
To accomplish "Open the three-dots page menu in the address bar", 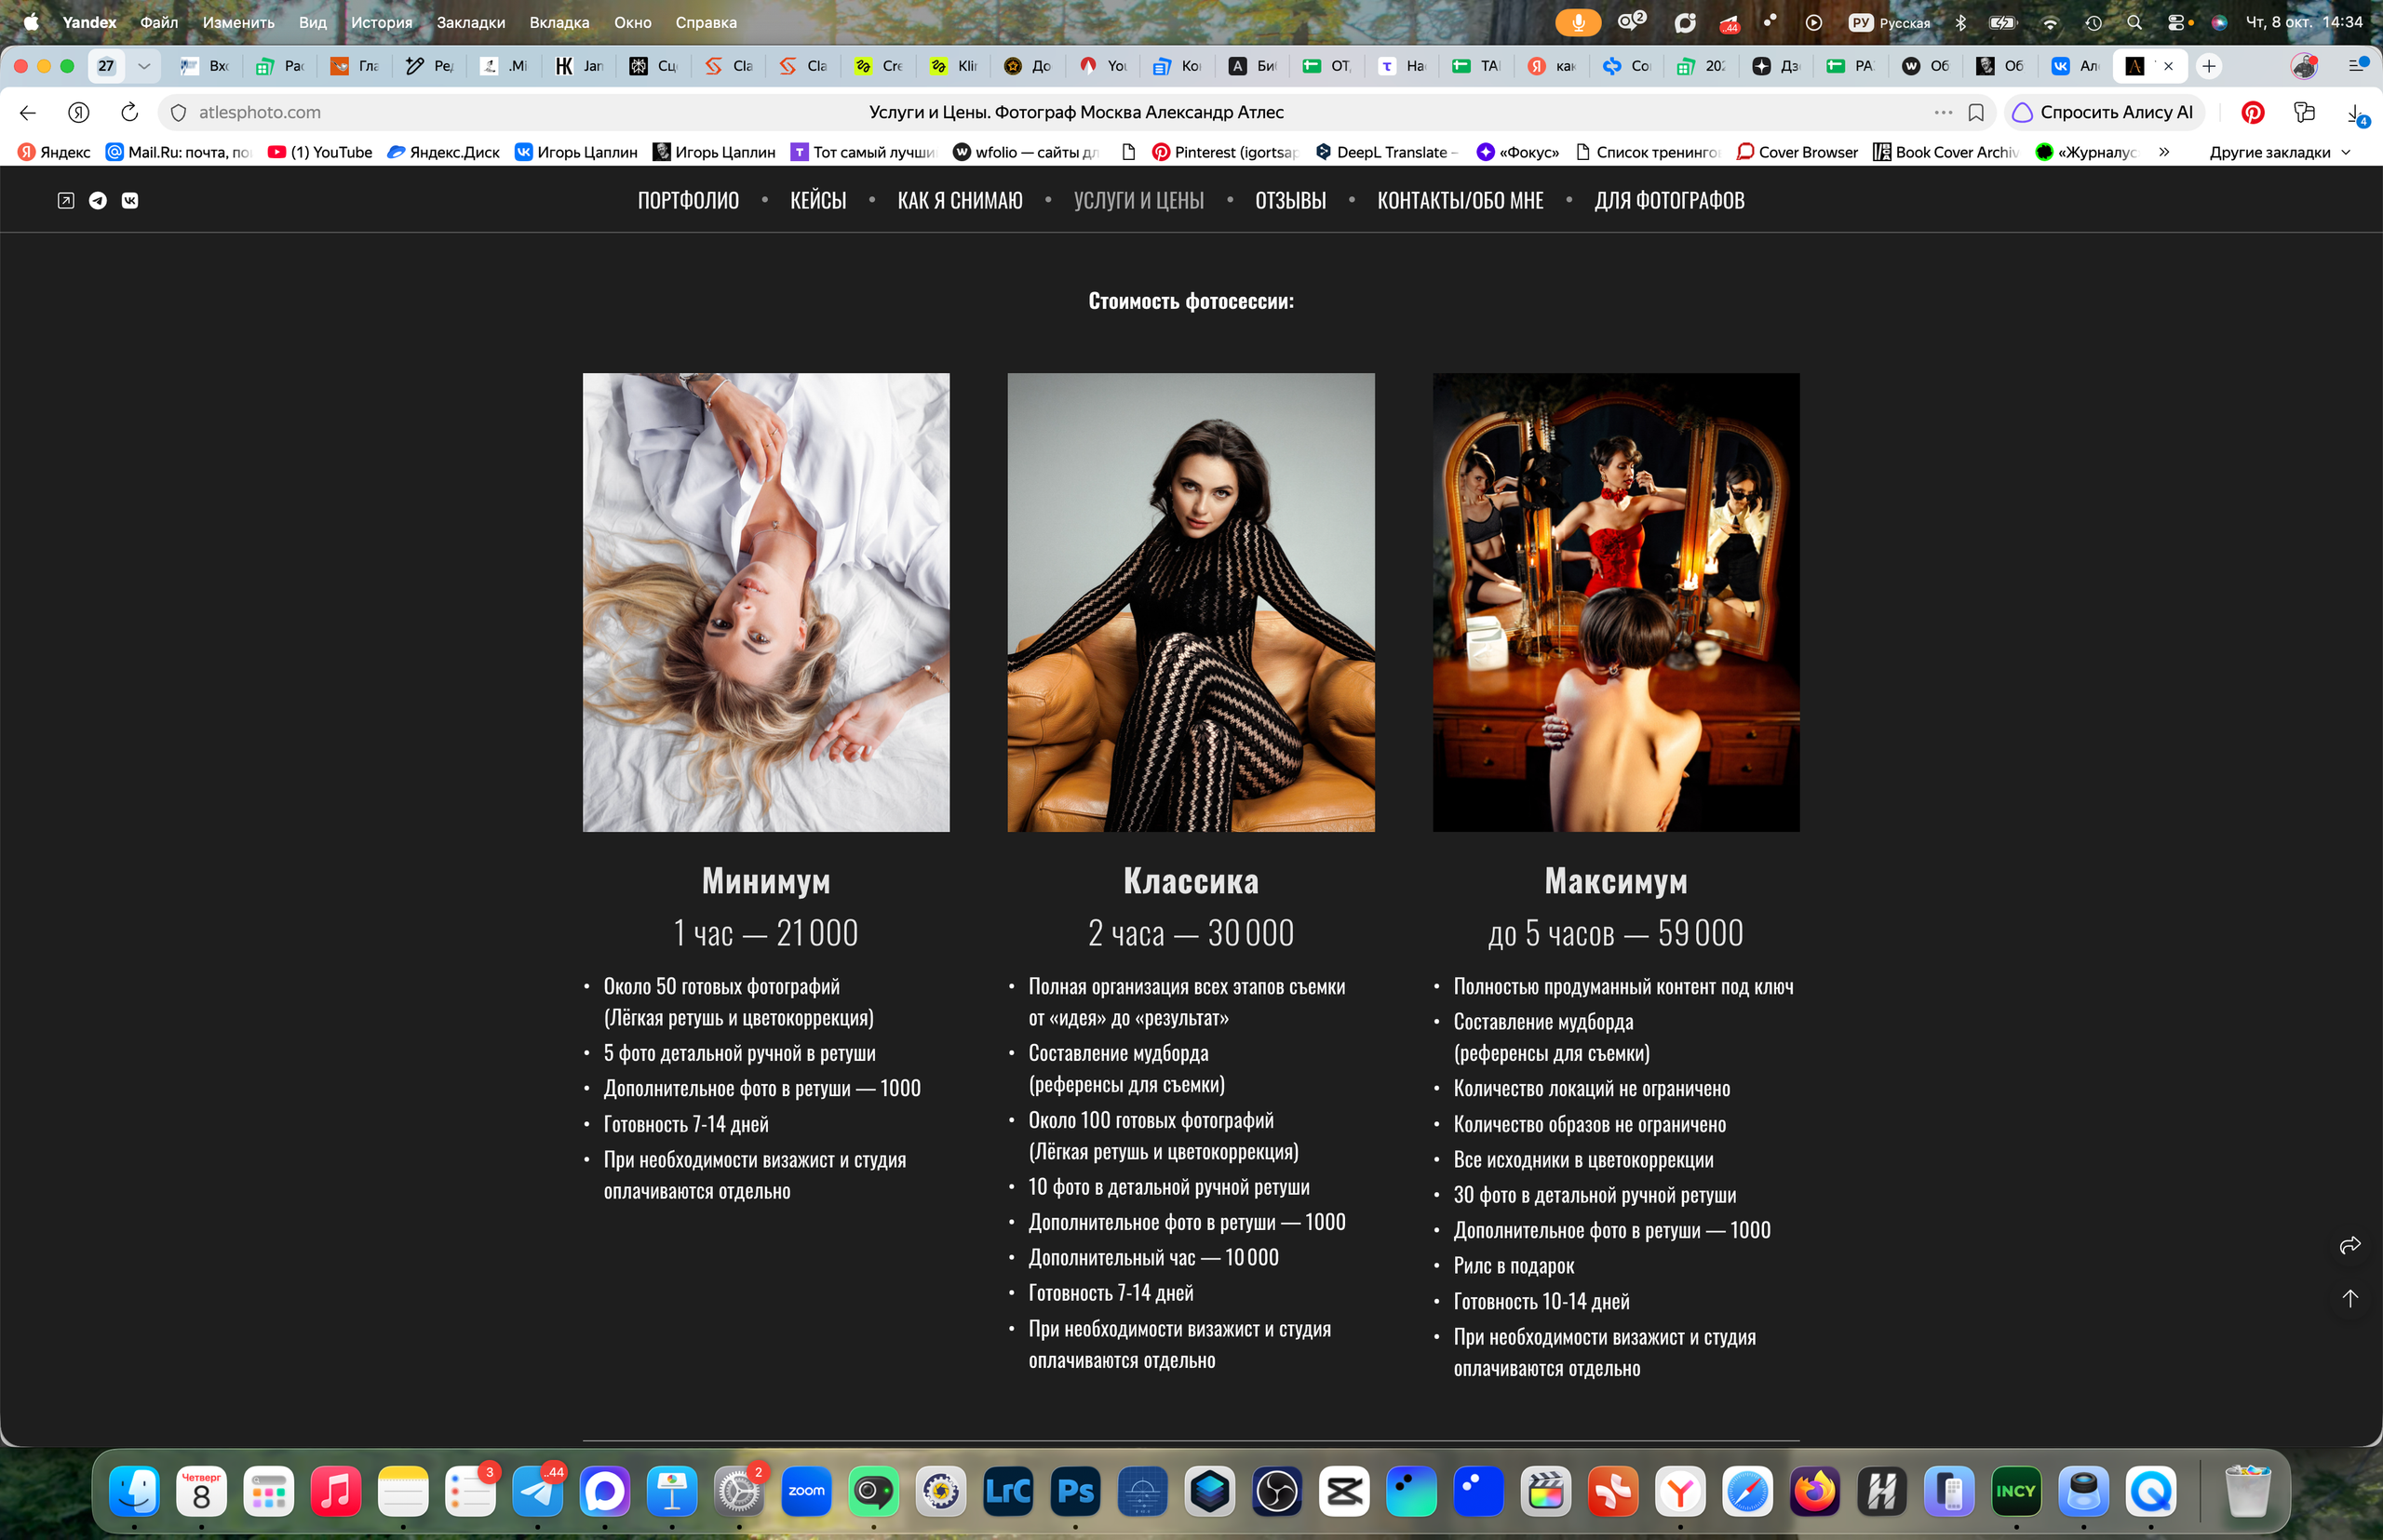I will pyautogui.click(x=1943, y=112).
